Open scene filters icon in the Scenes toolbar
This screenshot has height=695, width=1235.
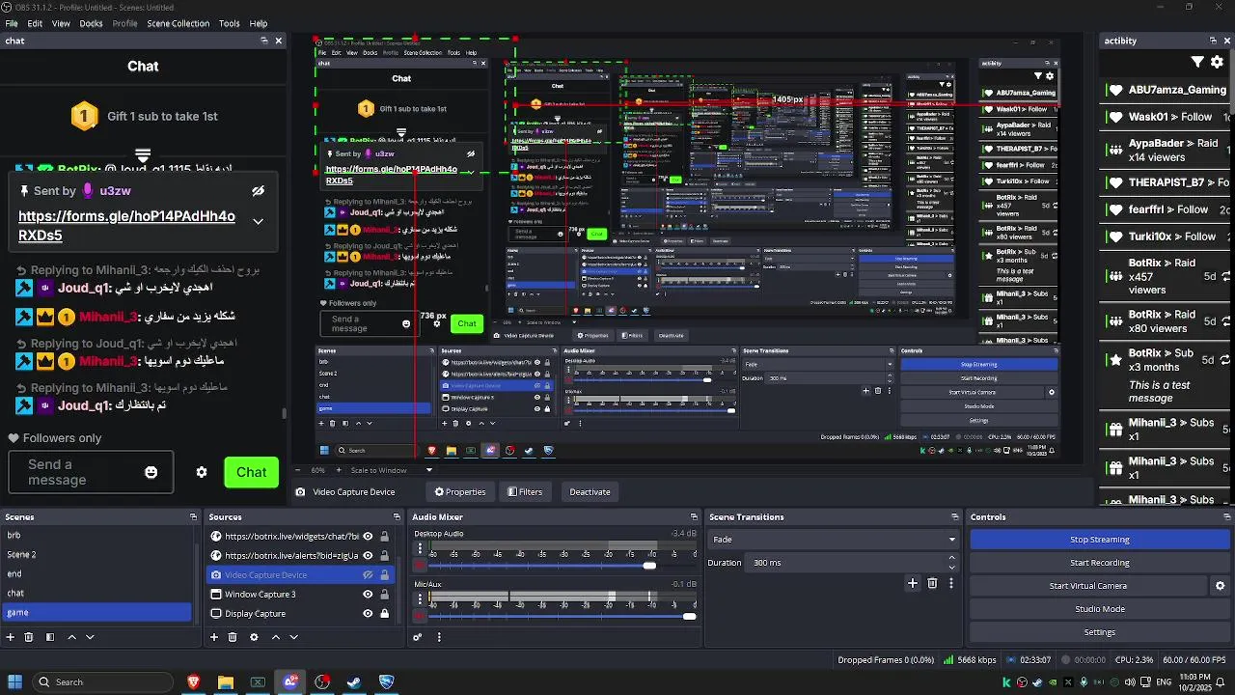coord(49,637)
